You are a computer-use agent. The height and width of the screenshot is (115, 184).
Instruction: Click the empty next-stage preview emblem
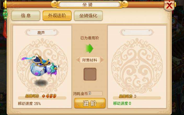(137, 66)
